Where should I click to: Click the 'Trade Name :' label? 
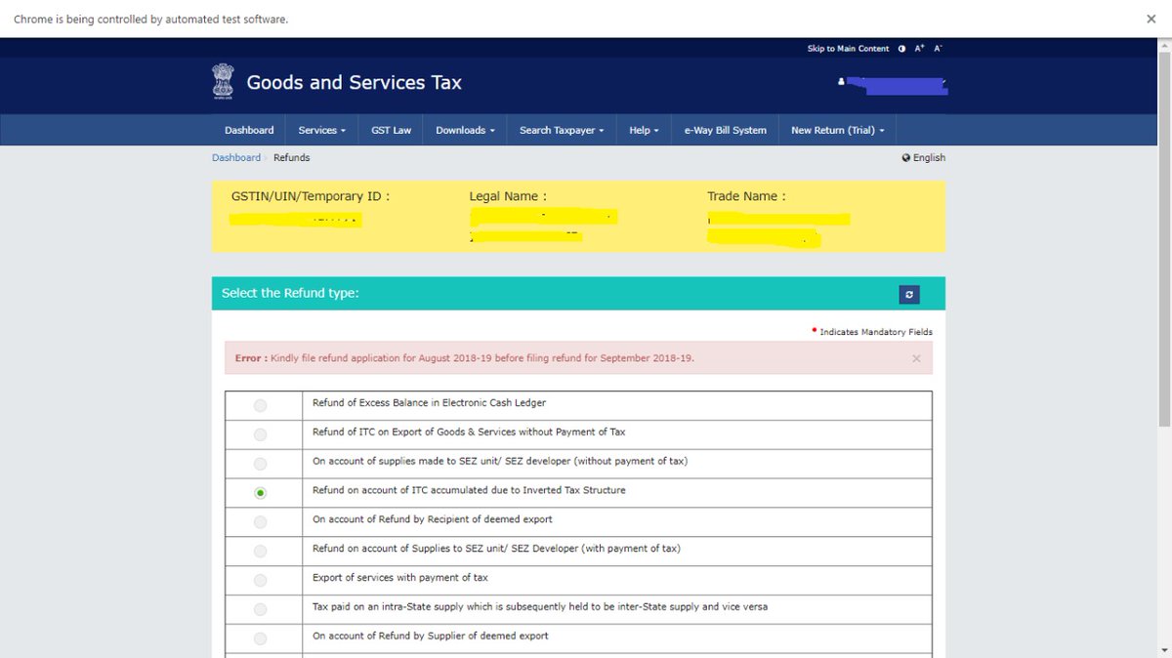pos(746,196)
